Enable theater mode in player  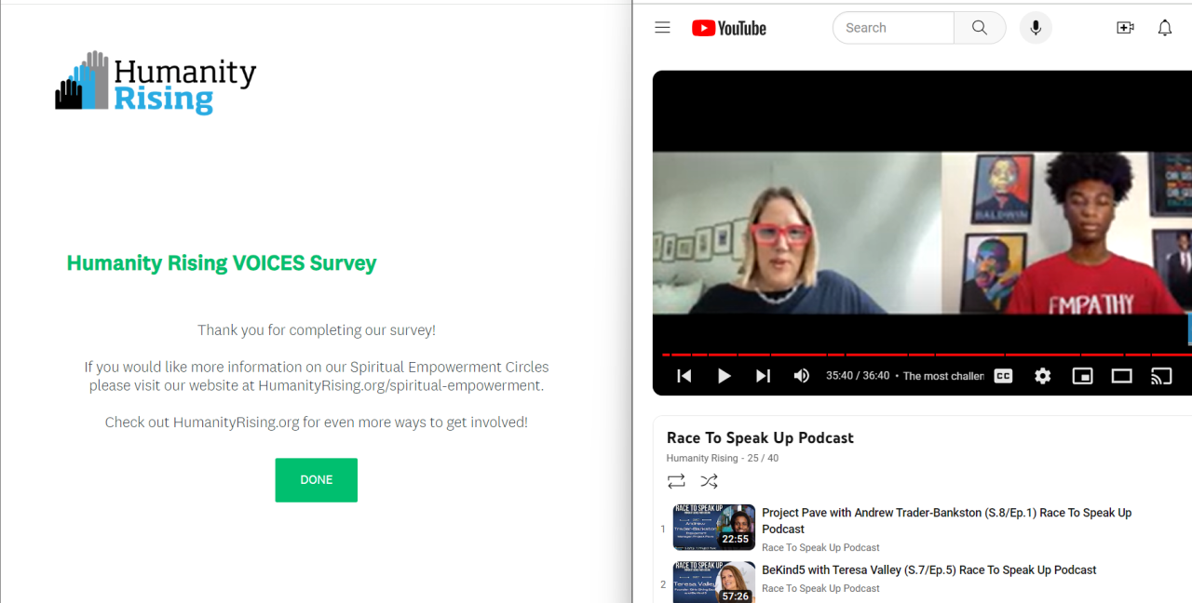click(x=1122, y=376)
